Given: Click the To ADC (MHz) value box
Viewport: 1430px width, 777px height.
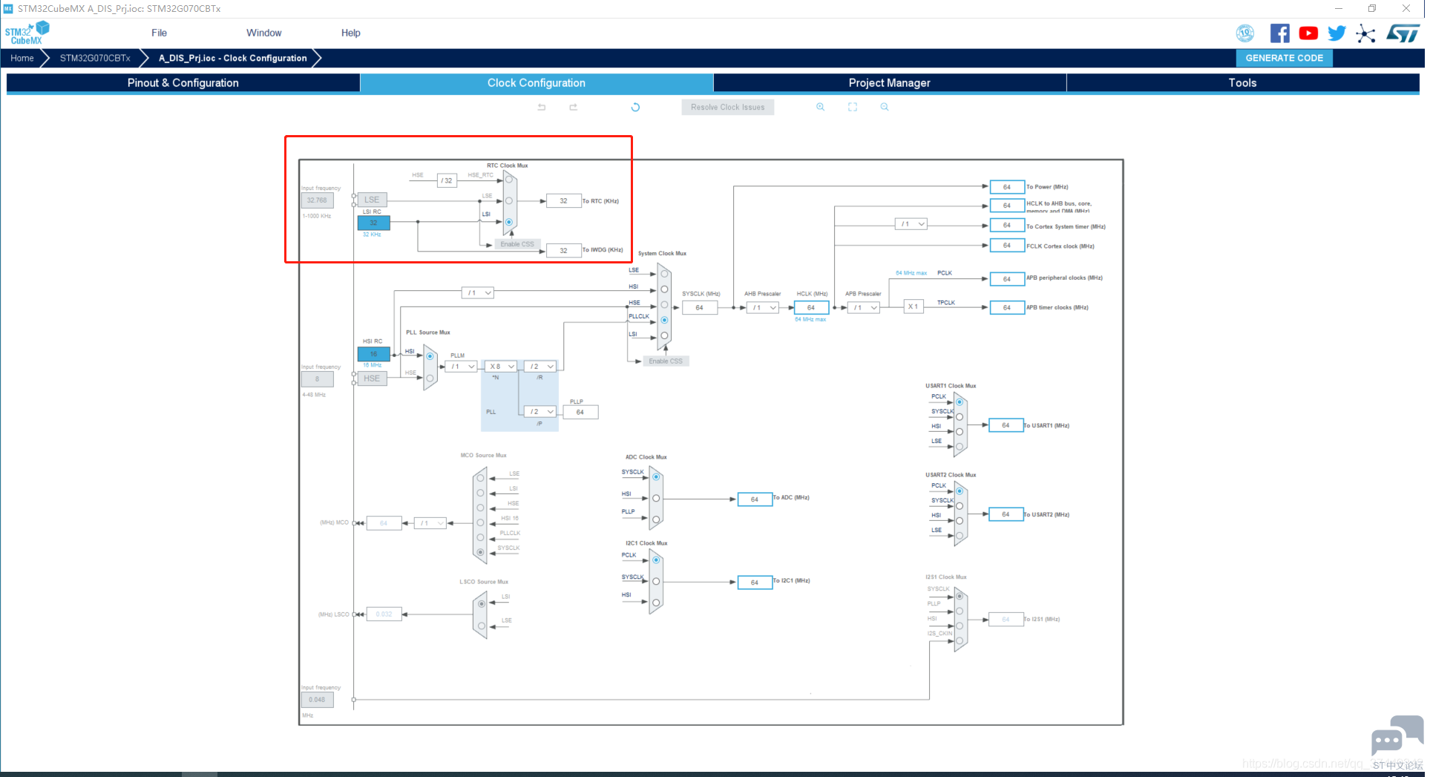Looking at the screenshot, I should (755, 499).
